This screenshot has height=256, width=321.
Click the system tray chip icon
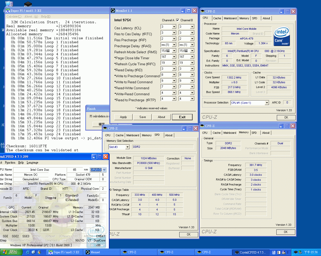tap(296, 252)
